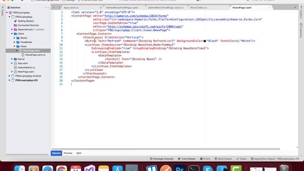Open the Build Output pad

tap(223, 159)
